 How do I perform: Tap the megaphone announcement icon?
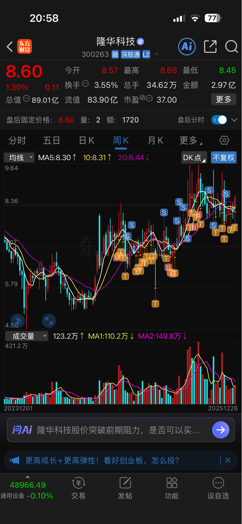14,460
